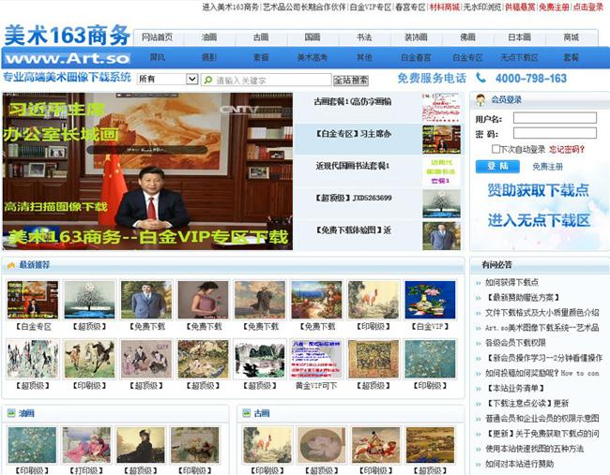Viewport: 610px width, 475px height.
Task: Open the 装饰画 navigation tab
Action: (x=417, y=37)
